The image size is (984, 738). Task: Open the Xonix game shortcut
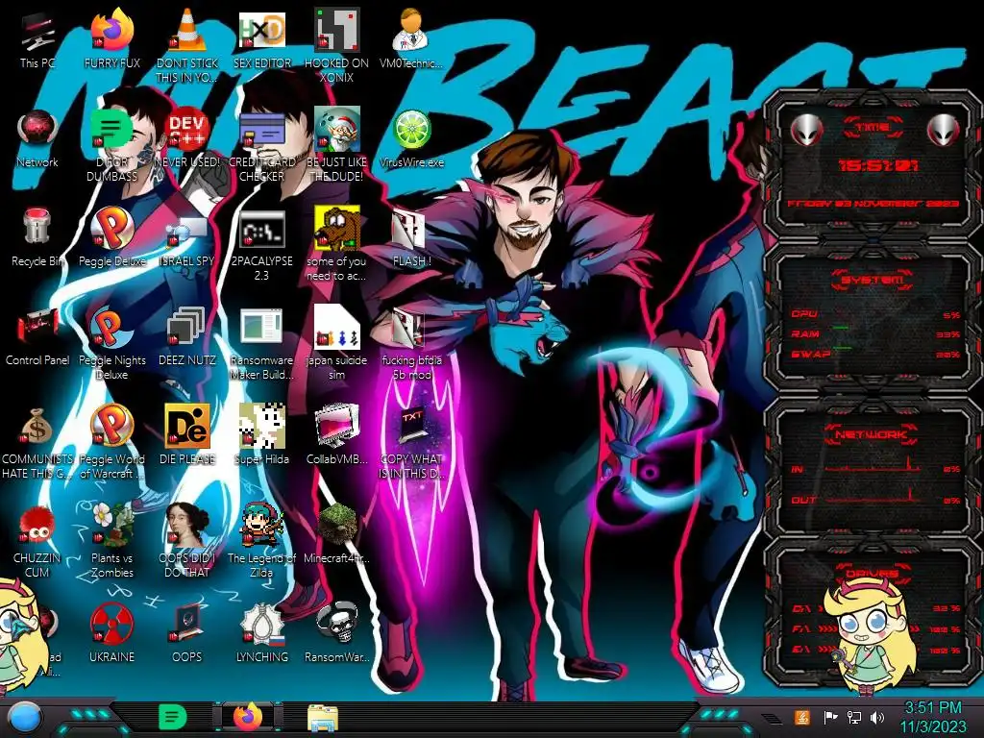pos(337,30)
